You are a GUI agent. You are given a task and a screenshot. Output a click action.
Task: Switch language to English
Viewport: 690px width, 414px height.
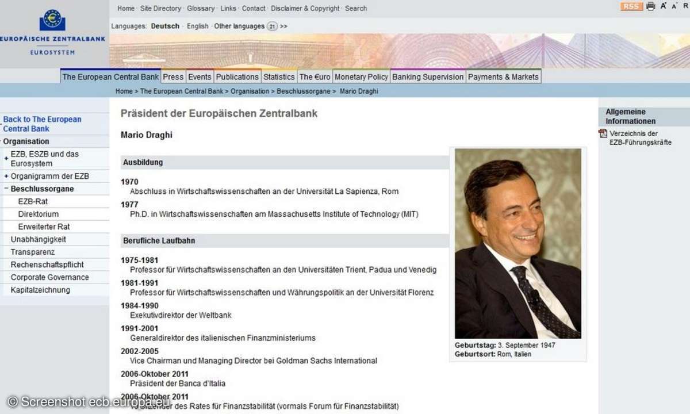pos(198,26)
